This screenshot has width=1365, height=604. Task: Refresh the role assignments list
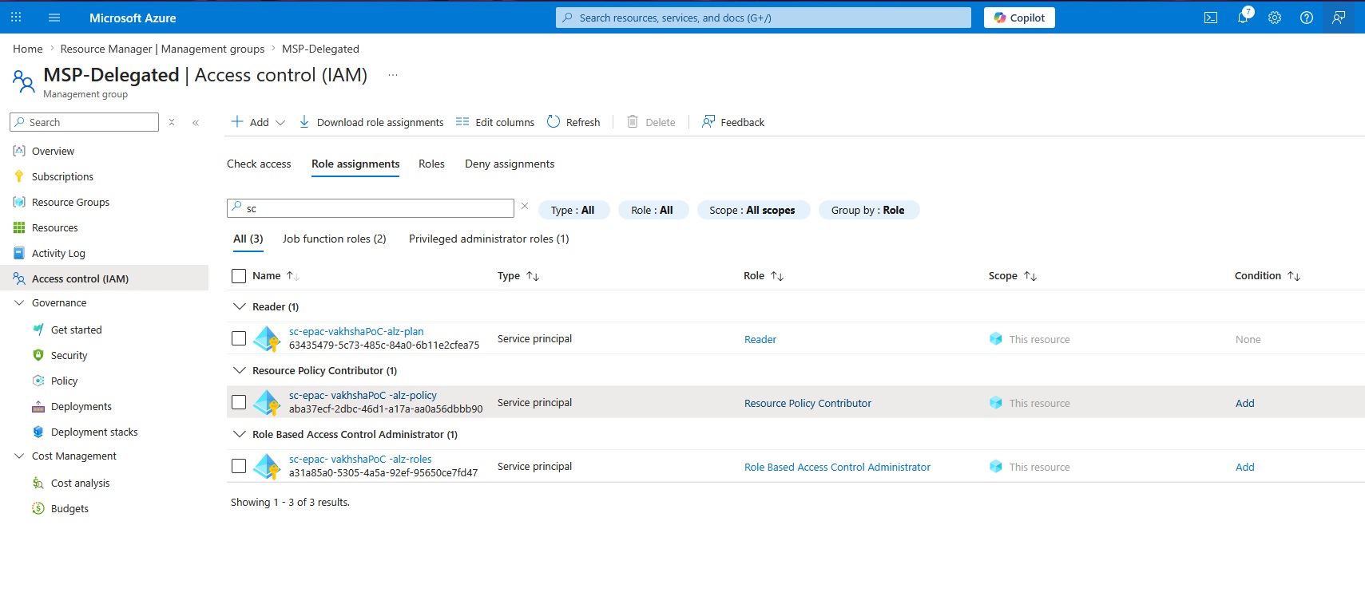click(x=573, y=122)
